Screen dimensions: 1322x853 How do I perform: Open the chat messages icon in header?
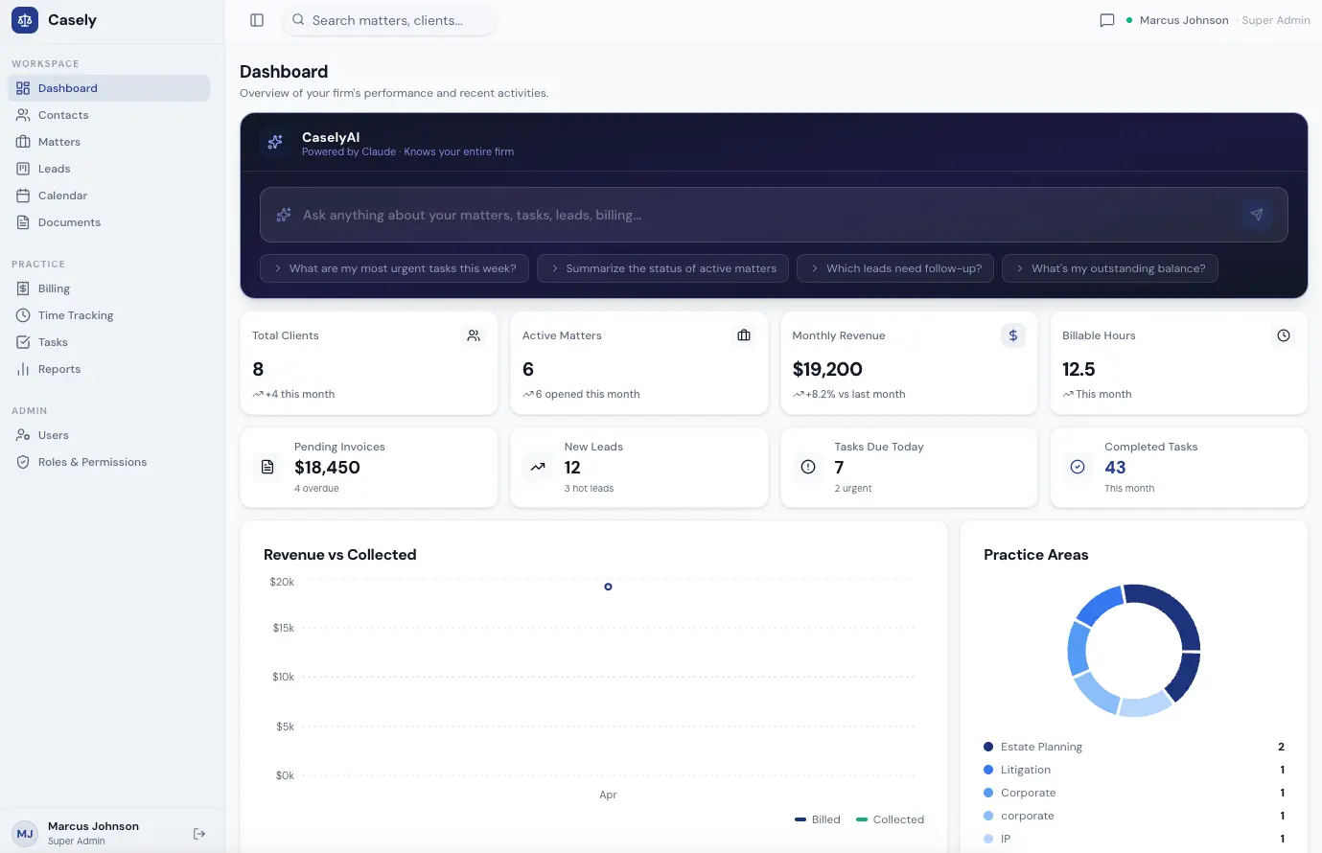[1107, 20]
